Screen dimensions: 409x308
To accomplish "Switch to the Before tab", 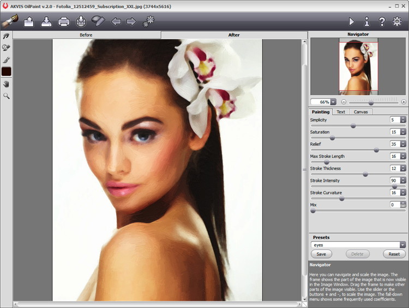I will 86,35.
